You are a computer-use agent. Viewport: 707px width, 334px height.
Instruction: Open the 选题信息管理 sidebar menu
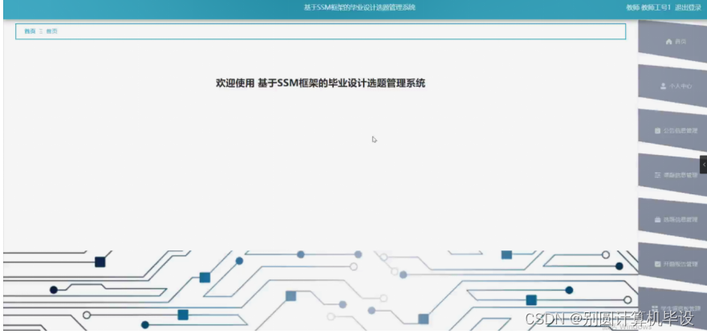[672, 219]
